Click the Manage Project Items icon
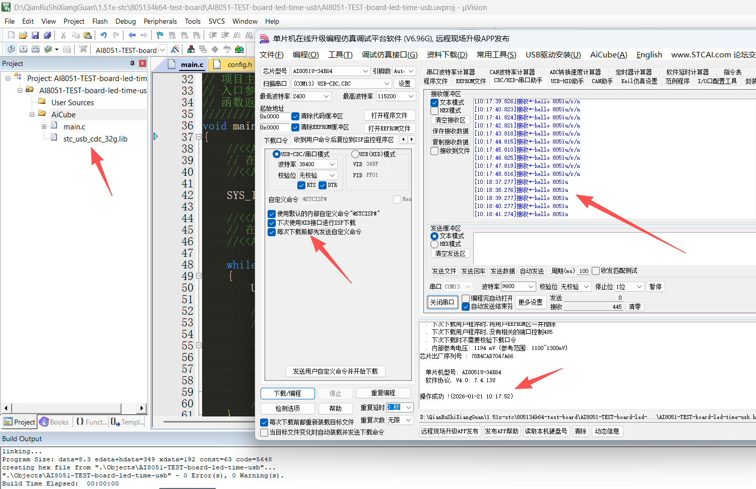 [191, 49]
